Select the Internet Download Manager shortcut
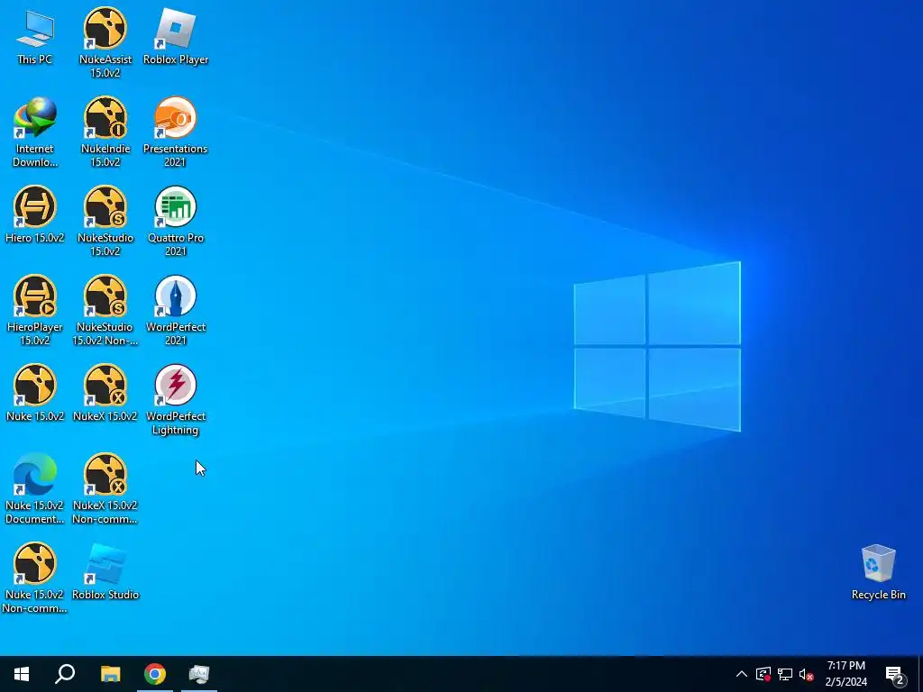 point(35,132)
